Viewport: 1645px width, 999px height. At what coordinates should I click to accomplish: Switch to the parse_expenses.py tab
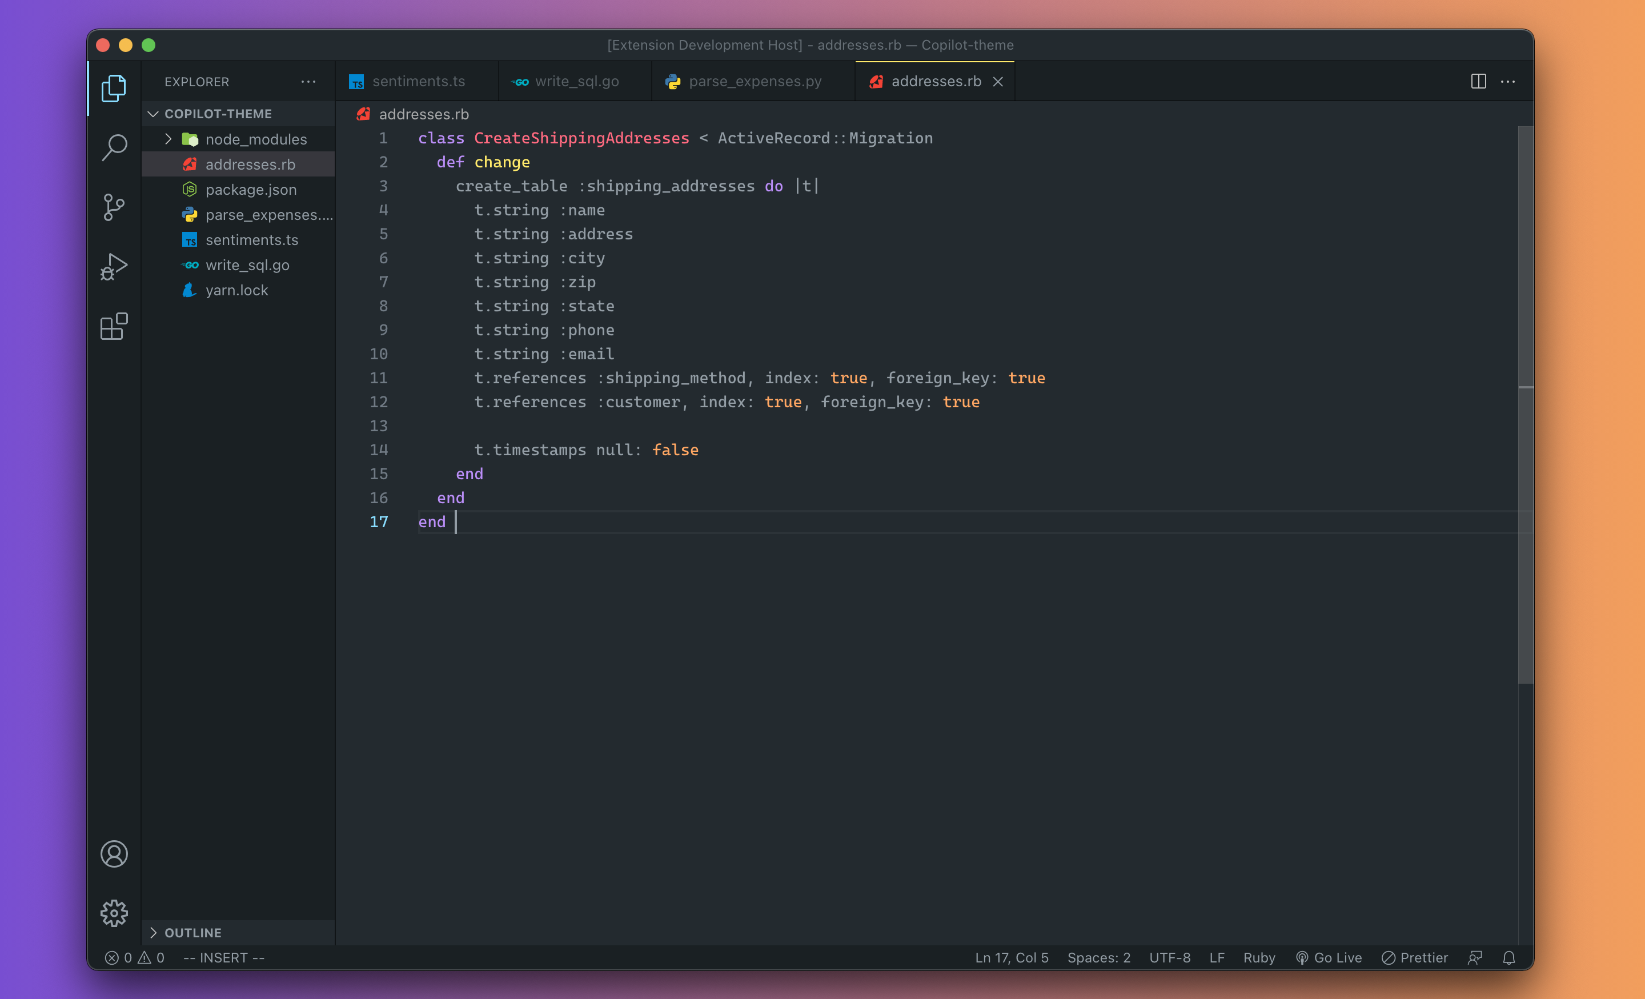(755, 82)
